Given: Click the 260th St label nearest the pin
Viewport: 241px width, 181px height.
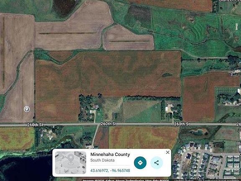Looking at the screenshot, I should coord(35,125).
